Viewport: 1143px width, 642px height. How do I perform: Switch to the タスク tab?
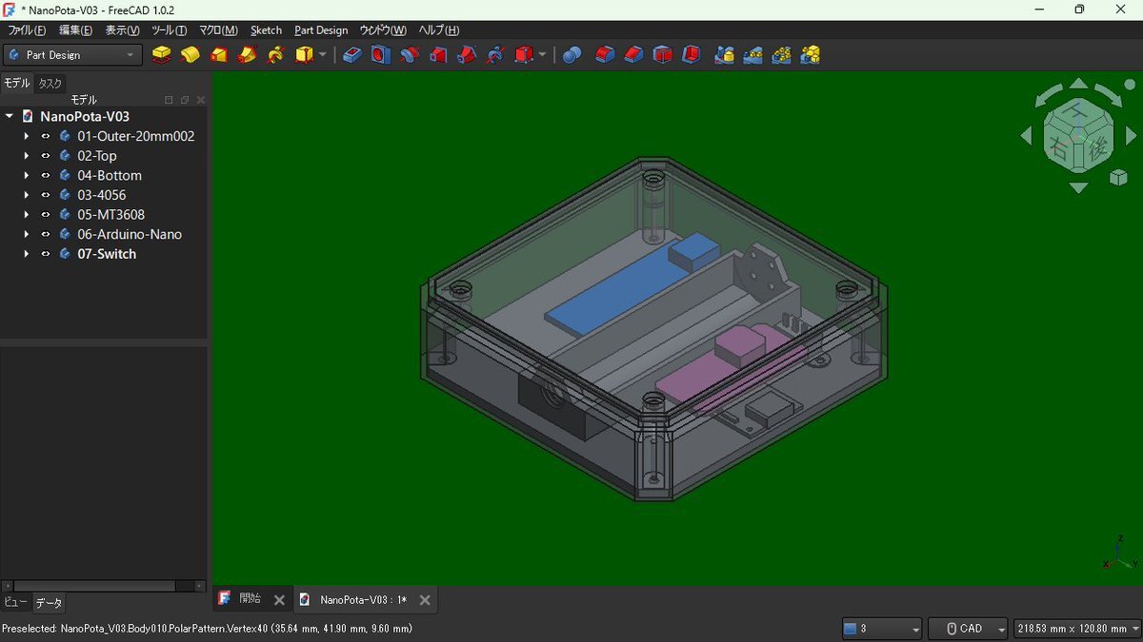[x=50, y=84]
